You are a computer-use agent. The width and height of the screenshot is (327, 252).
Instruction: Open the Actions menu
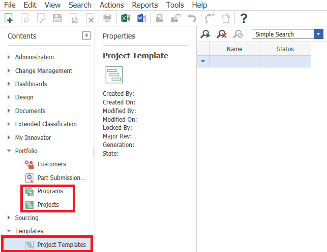click(111, 5)
